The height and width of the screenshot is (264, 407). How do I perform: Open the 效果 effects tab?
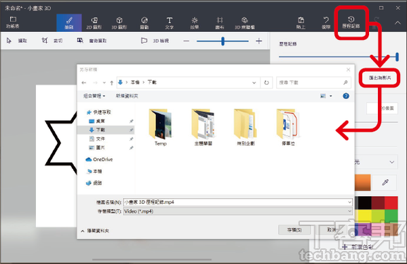[195, 23]
